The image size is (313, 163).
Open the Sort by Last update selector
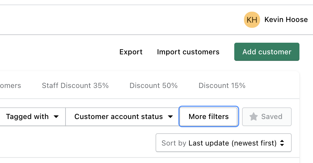pyautogui.click(x=223, y=143)
